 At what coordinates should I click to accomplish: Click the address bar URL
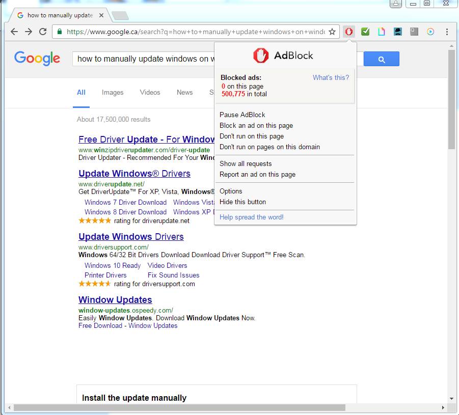pyautogui.click(x=196, y=32)
